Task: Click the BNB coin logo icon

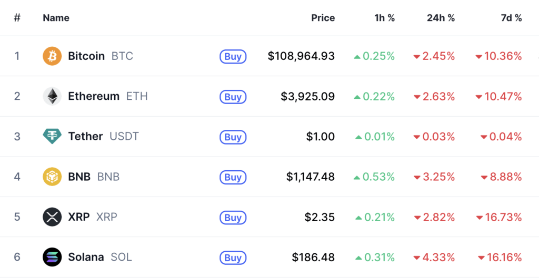Action: tap(52, 177)
